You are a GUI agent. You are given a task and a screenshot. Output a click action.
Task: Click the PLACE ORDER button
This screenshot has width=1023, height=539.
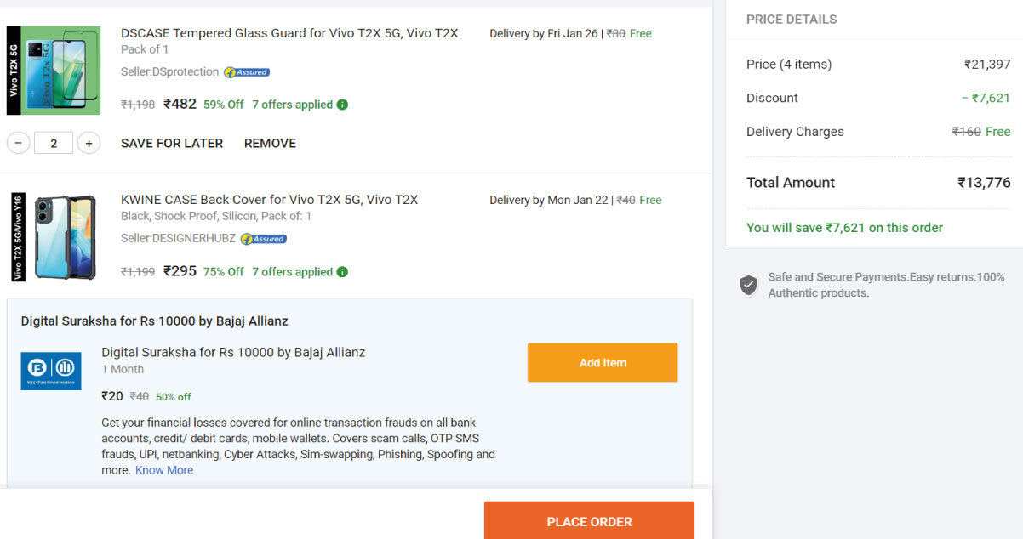pos(588,521)
